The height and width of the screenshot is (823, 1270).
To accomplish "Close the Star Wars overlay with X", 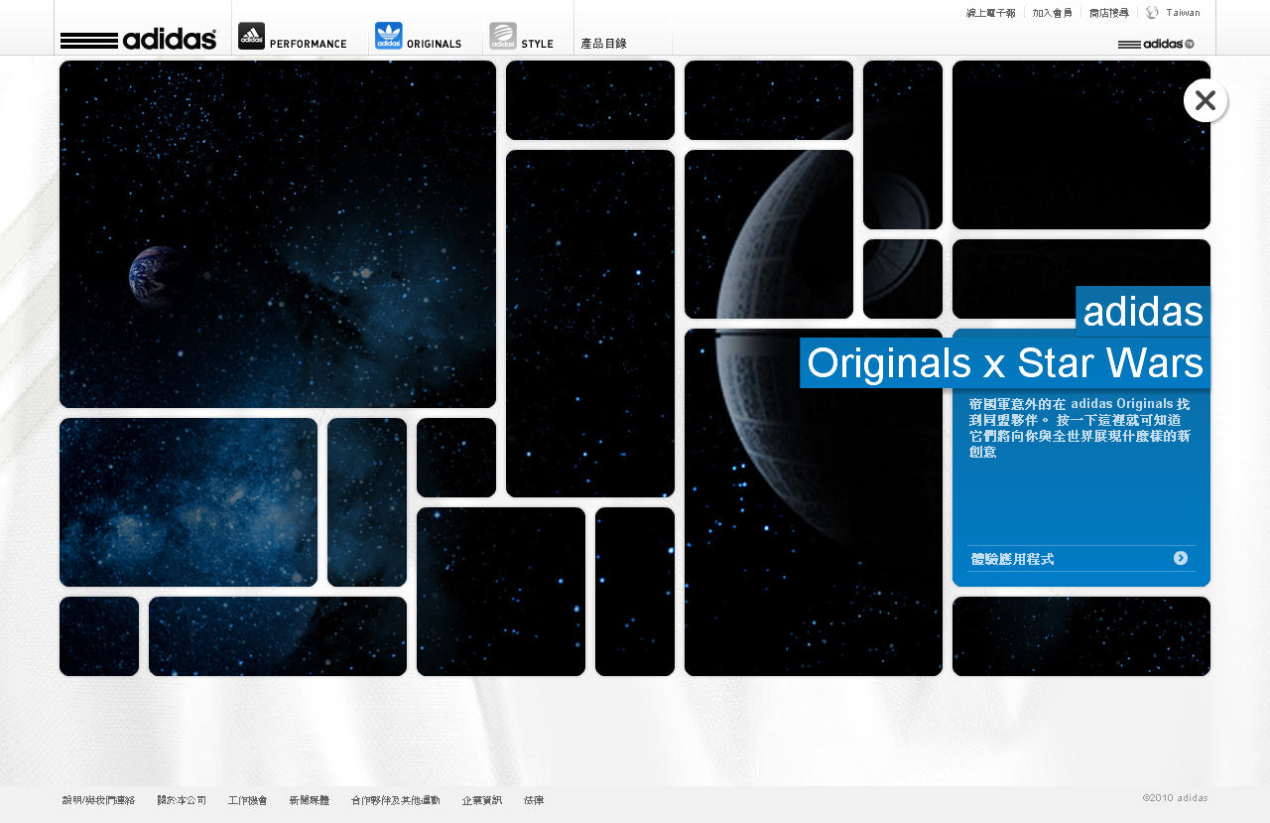I will point(1206,100).
